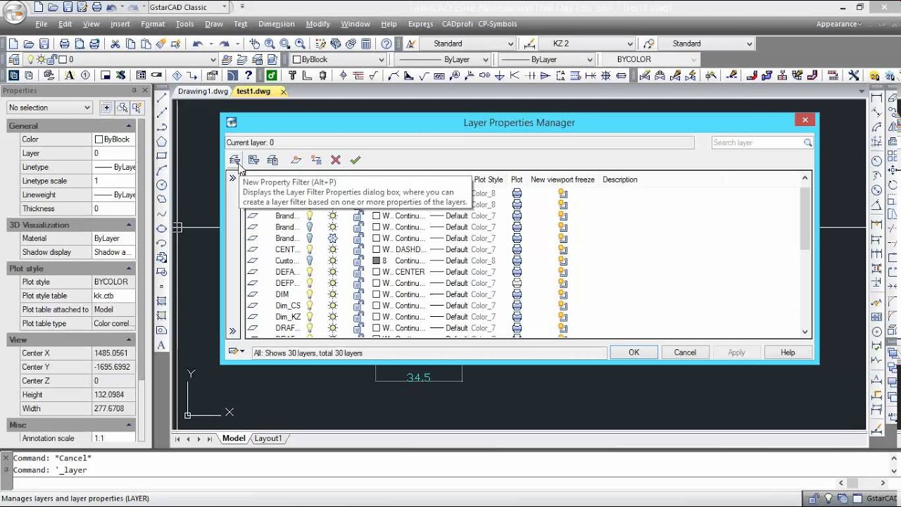
Task: Select the Line tool in Draw toolbar
Action: tap(162, 98)
